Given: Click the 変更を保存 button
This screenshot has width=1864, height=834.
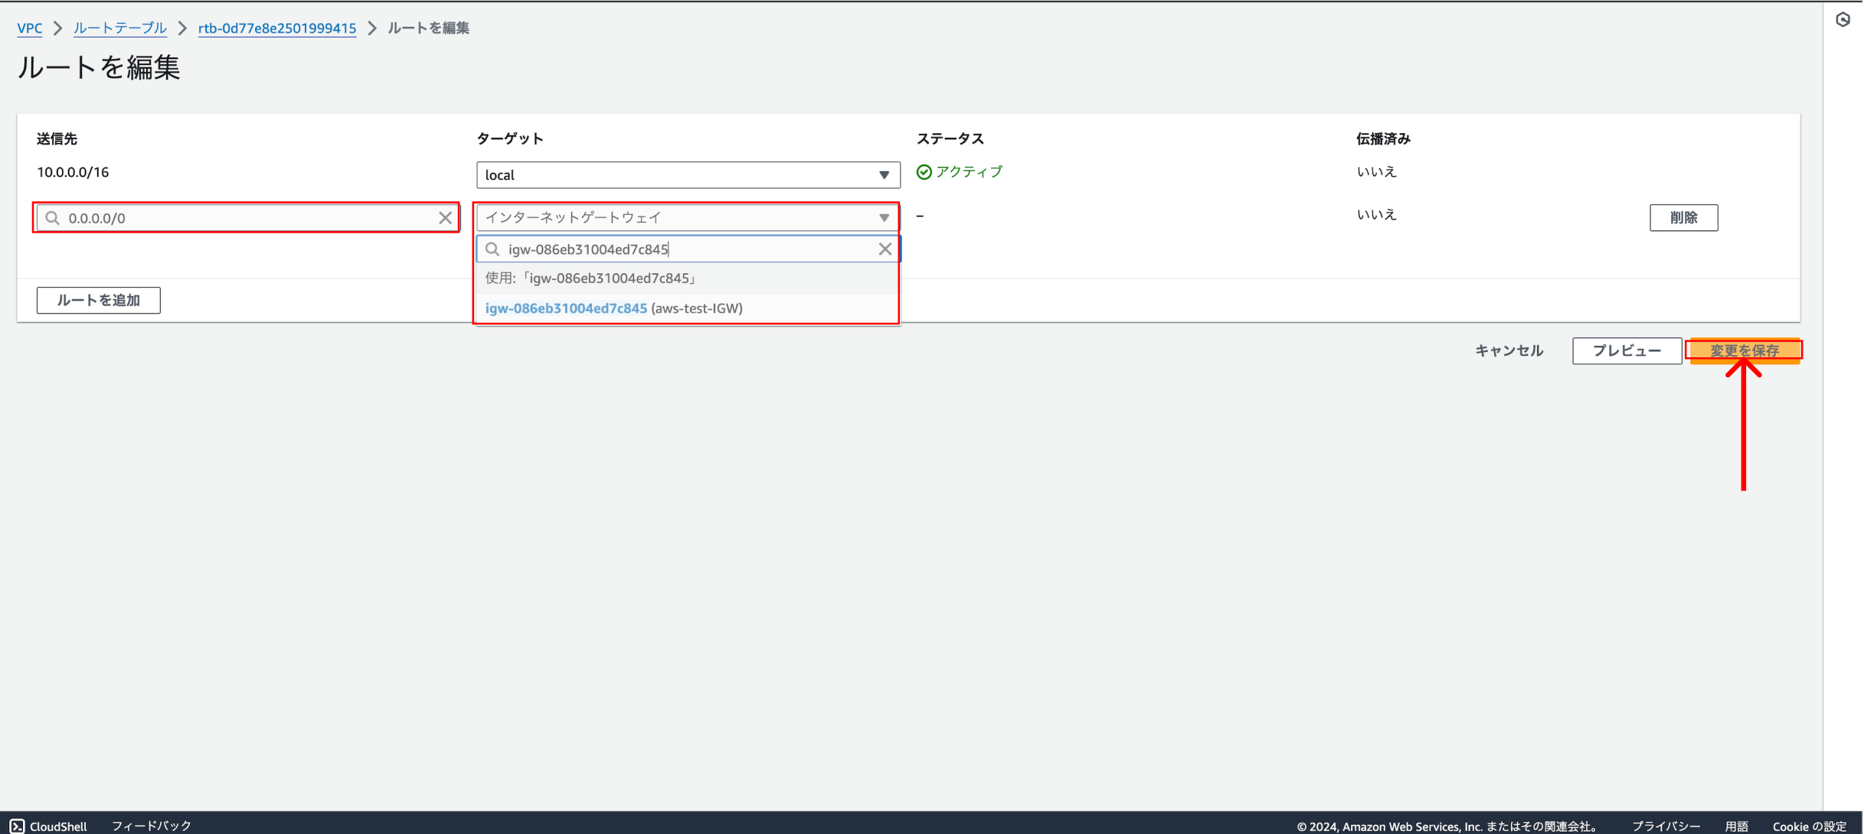Looking at the screenshot, I should pyautogui.click(x=1744, y=350).
